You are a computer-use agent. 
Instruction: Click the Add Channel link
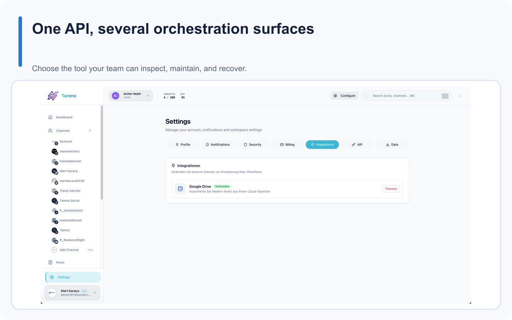pos(69,250)
